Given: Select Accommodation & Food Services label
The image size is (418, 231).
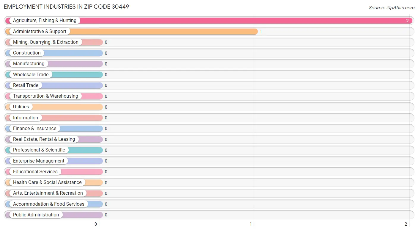Looking at the screenshot, I should (49, 204).
